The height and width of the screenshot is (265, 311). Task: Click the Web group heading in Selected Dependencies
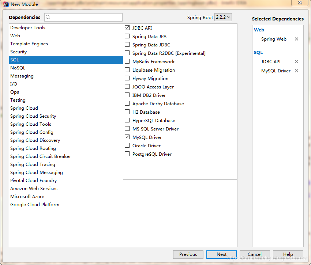tap(259, 30)
